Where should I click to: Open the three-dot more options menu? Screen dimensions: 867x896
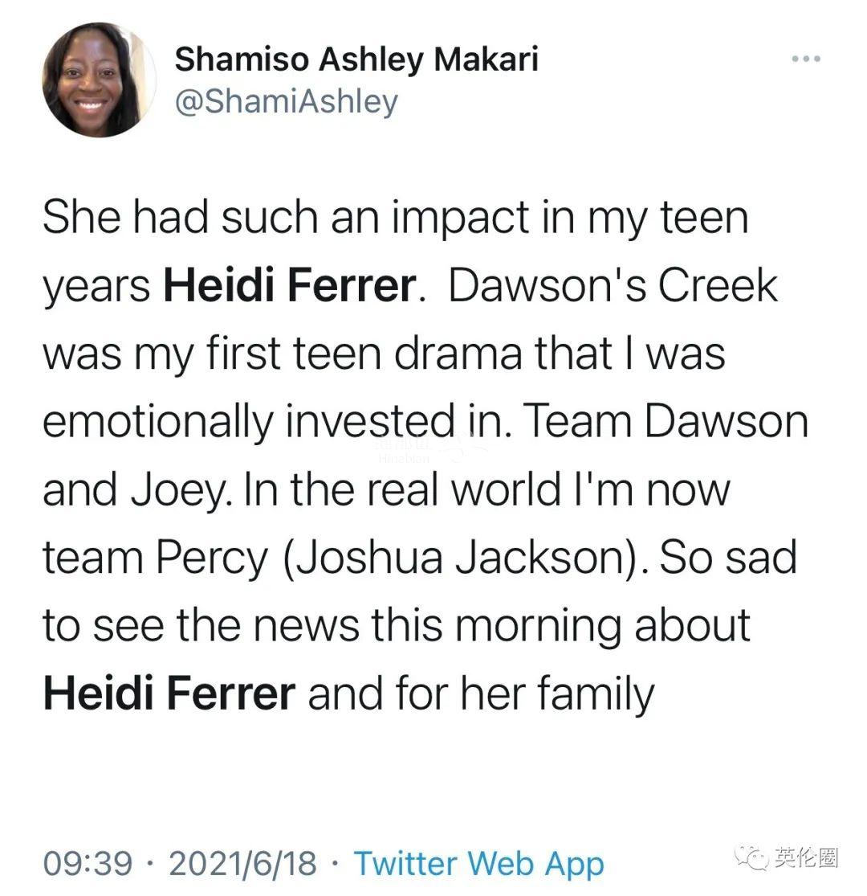pos(806,59)
